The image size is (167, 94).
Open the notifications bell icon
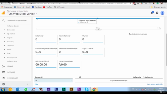click(x=152, y=13)
